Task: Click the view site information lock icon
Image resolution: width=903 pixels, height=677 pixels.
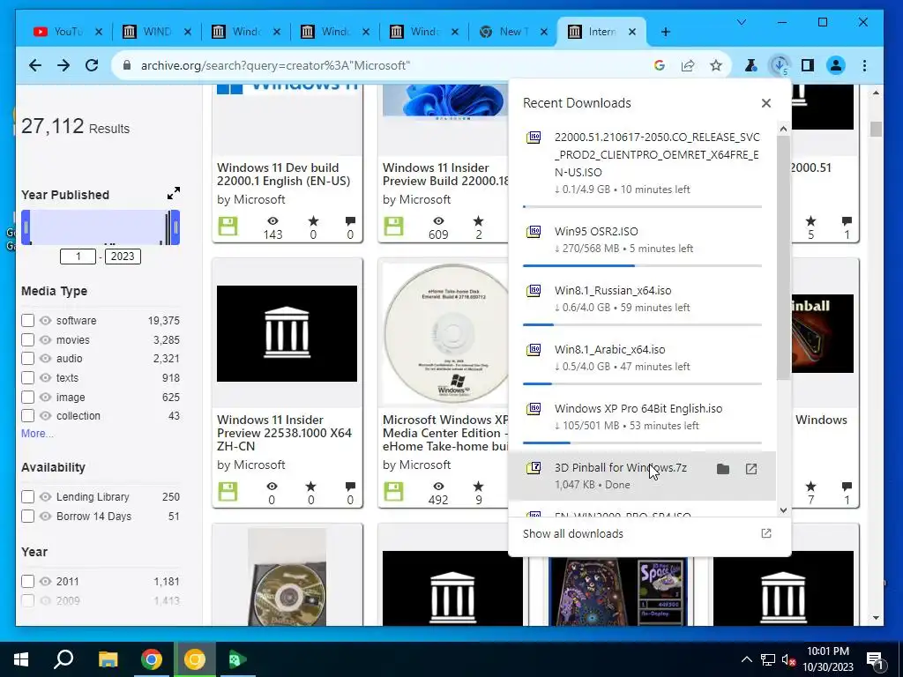Action: pos(127,65)
